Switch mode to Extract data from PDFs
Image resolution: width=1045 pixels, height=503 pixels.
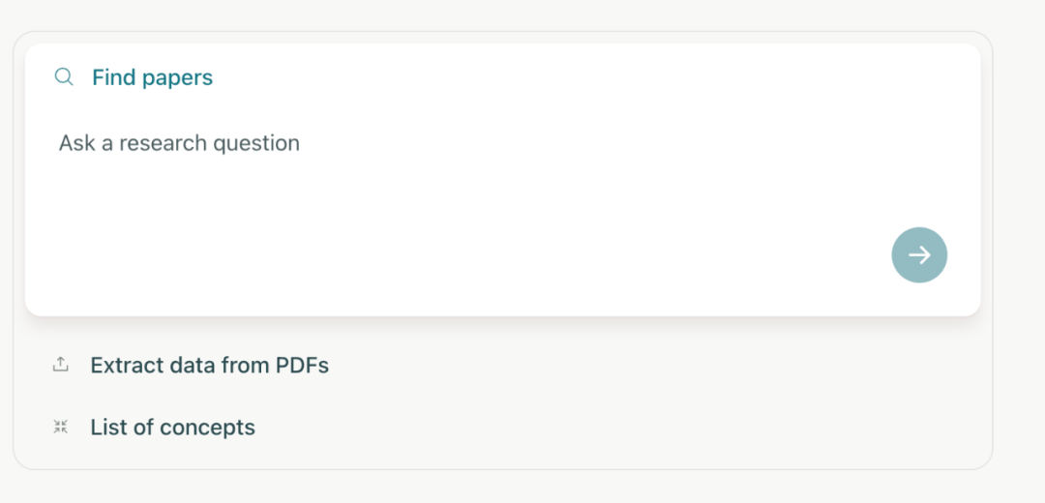click(x=191, y=365)
